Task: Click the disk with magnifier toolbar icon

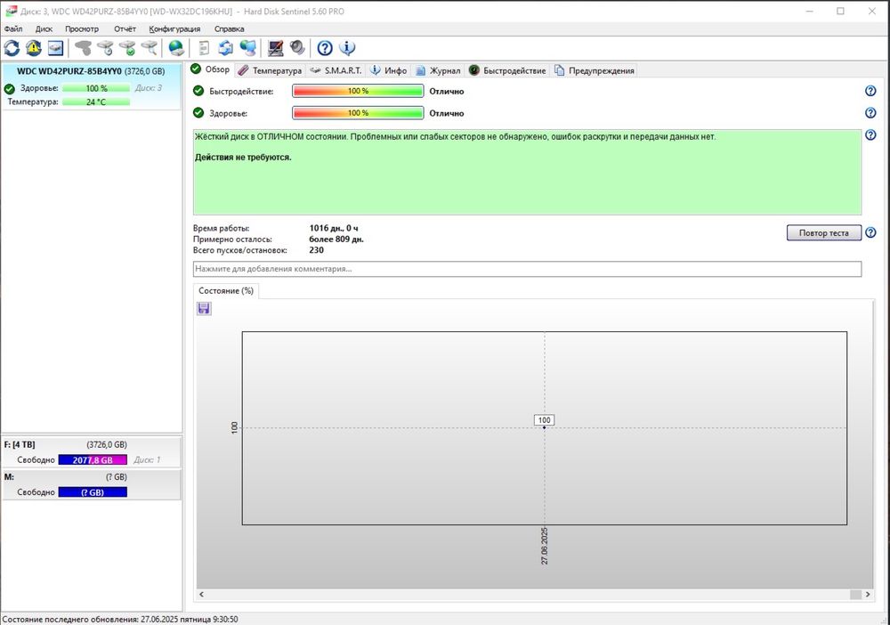Action: [150, 48]
